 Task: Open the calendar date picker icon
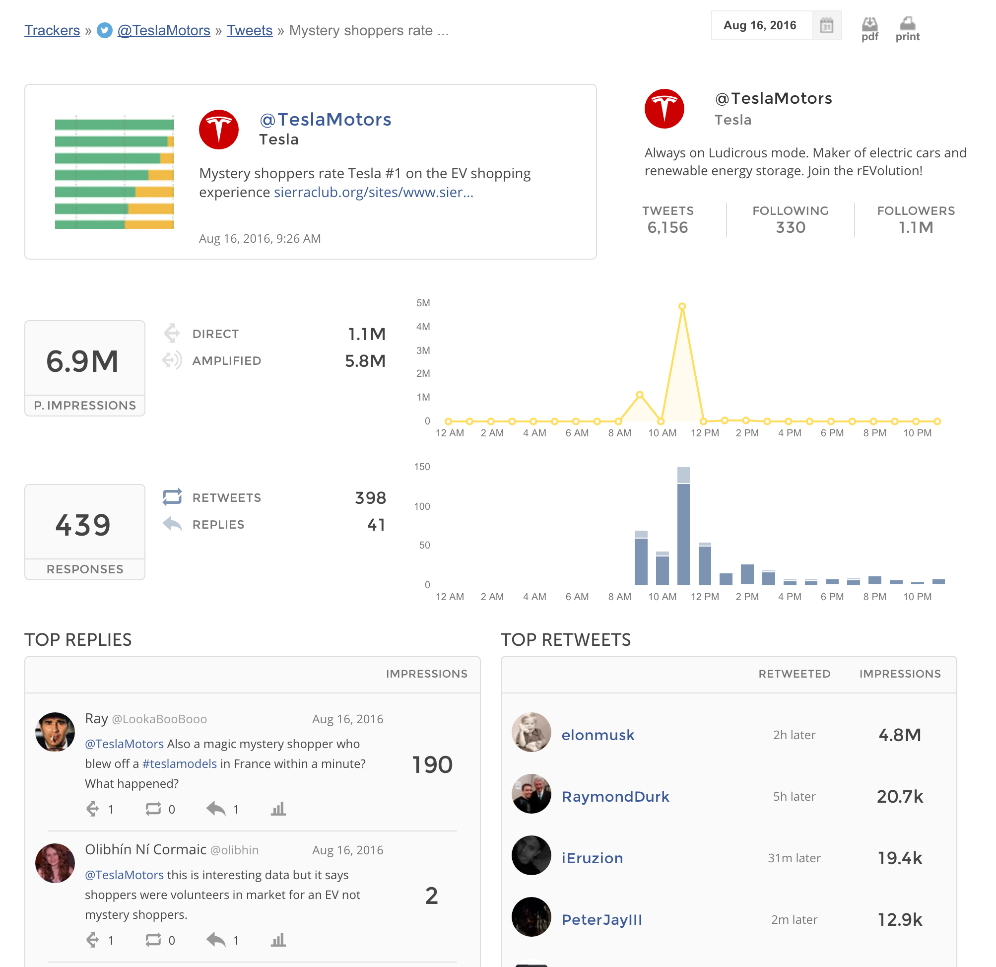pyautogui.click(x=826, y=25)
